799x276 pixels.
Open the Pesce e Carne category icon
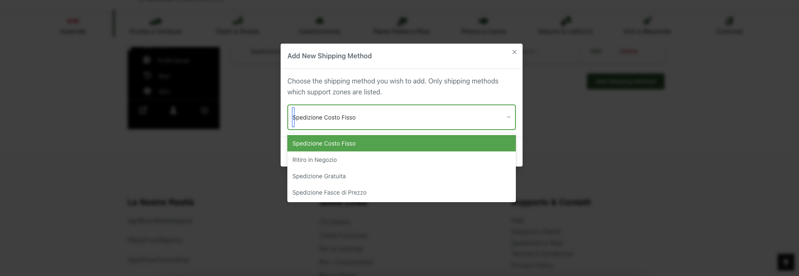[x=483, y=21]
